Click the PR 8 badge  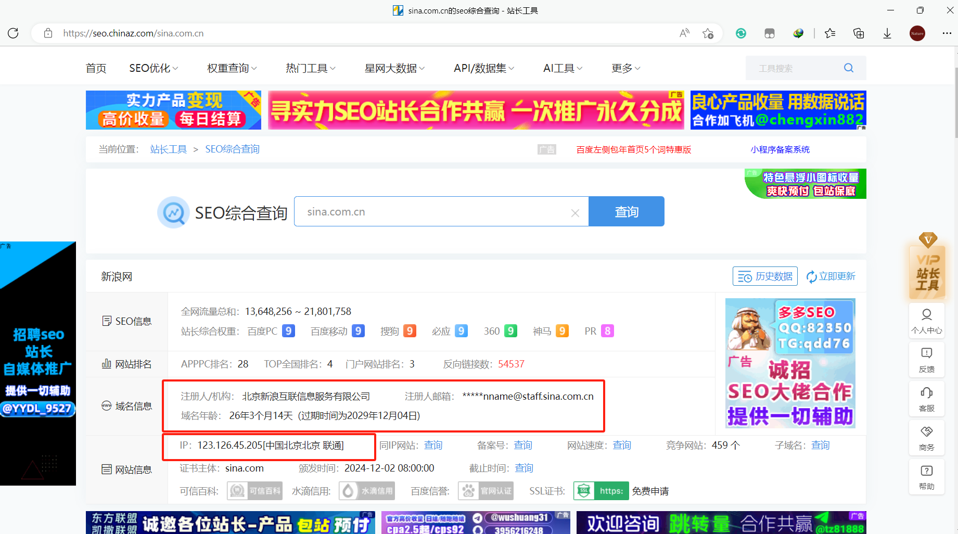tap(607, 331)
